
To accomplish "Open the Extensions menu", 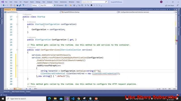I will pyautogui.click(x=63, y=2).
